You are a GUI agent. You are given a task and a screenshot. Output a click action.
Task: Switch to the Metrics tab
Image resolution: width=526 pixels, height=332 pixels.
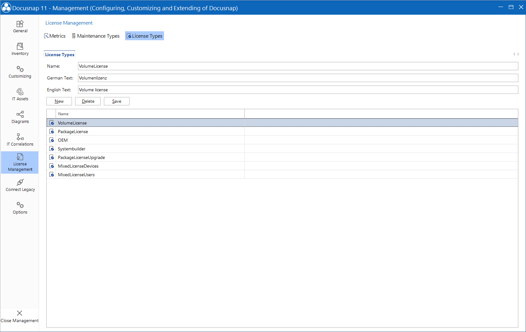pos(55,36)
